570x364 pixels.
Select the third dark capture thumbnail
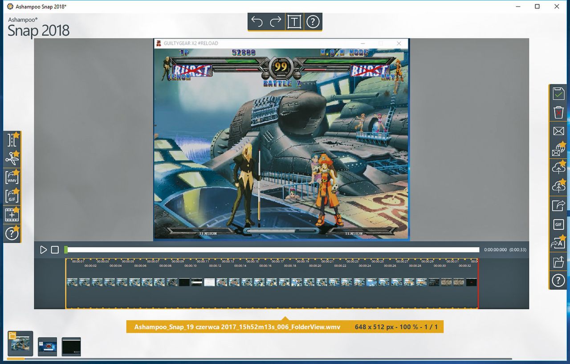(71, 347)
